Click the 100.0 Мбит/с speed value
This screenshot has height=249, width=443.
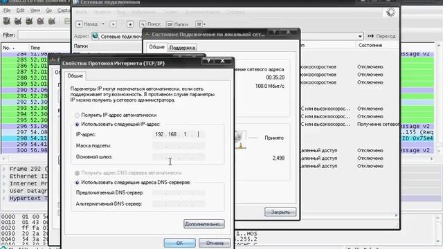270,86
